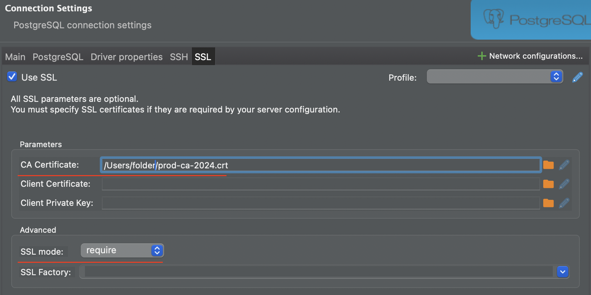Edit profile using the blue pencil icon
Viewport: 591px width, 295px height.
point(577,77)
